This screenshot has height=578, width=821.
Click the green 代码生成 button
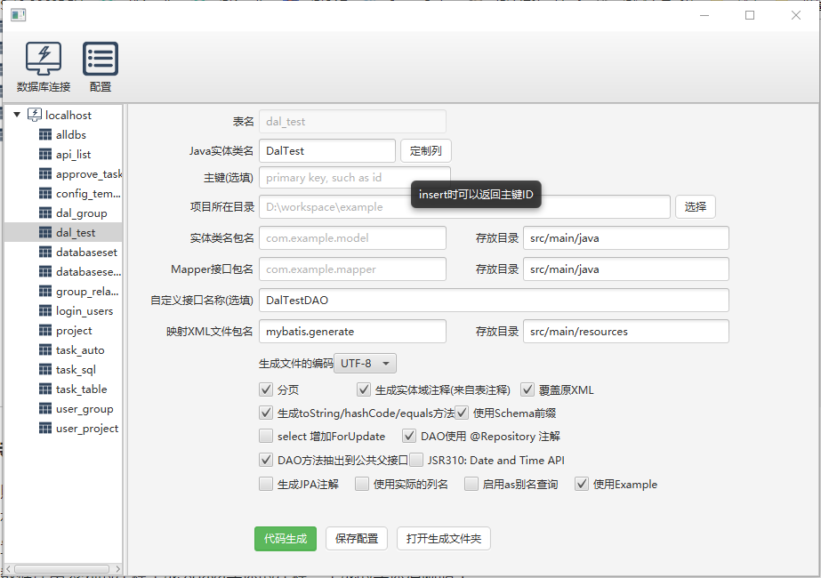pyautogui.click(x=286, y=539)
